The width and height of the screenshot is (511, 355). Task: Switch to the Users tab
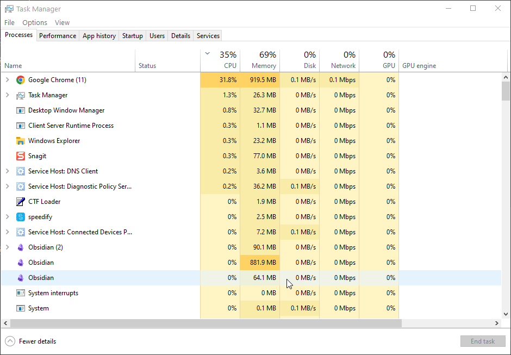pos(157,36)
